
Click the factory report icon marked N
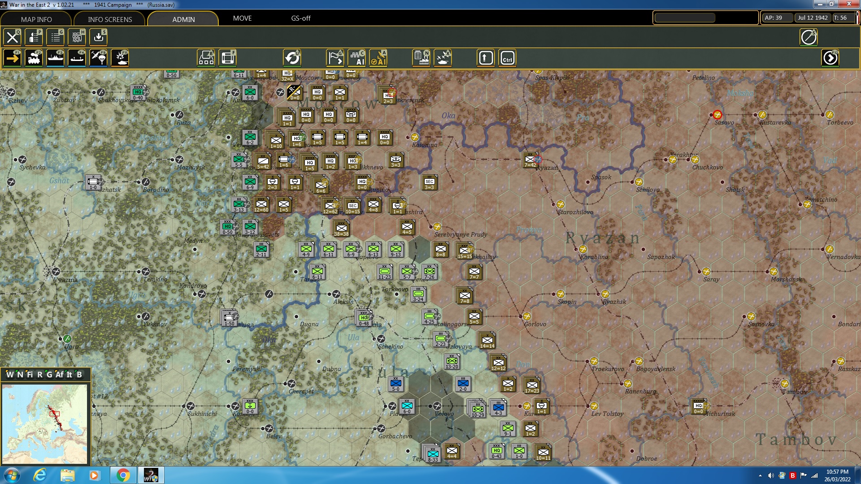click(422, 58)
